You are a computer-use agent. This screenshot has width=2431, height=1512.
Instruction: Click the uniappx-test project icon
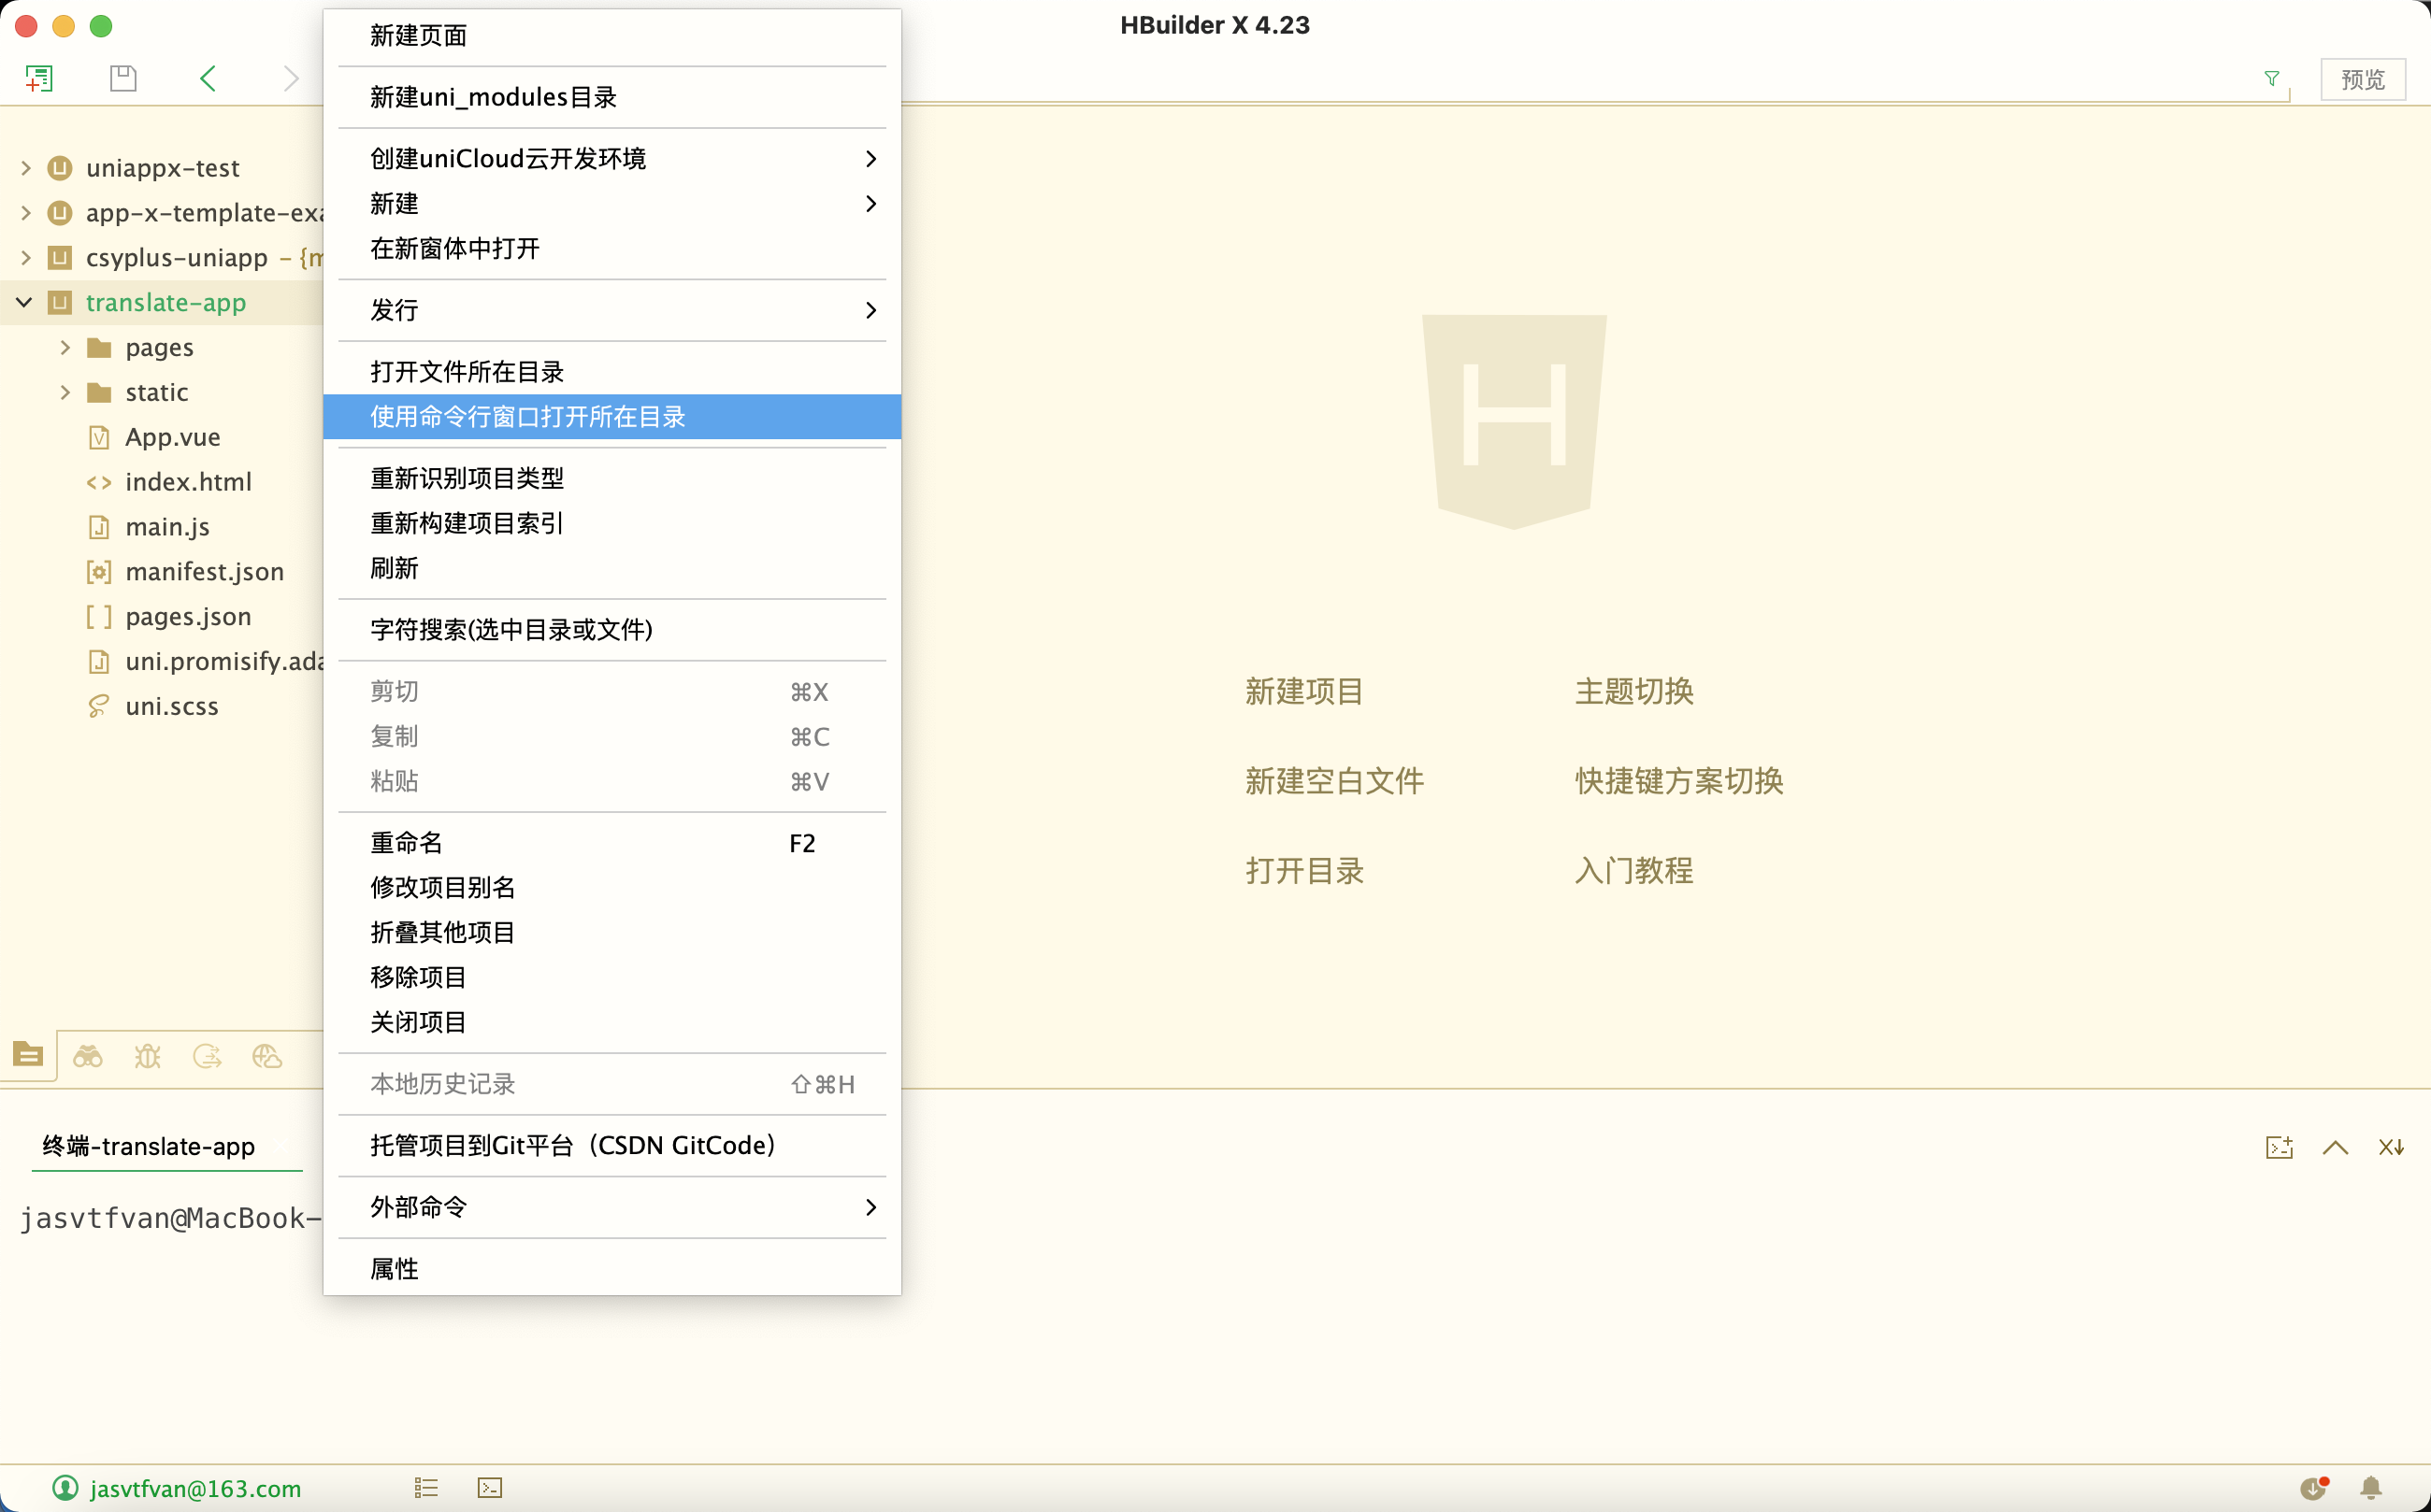coord(60,167)
